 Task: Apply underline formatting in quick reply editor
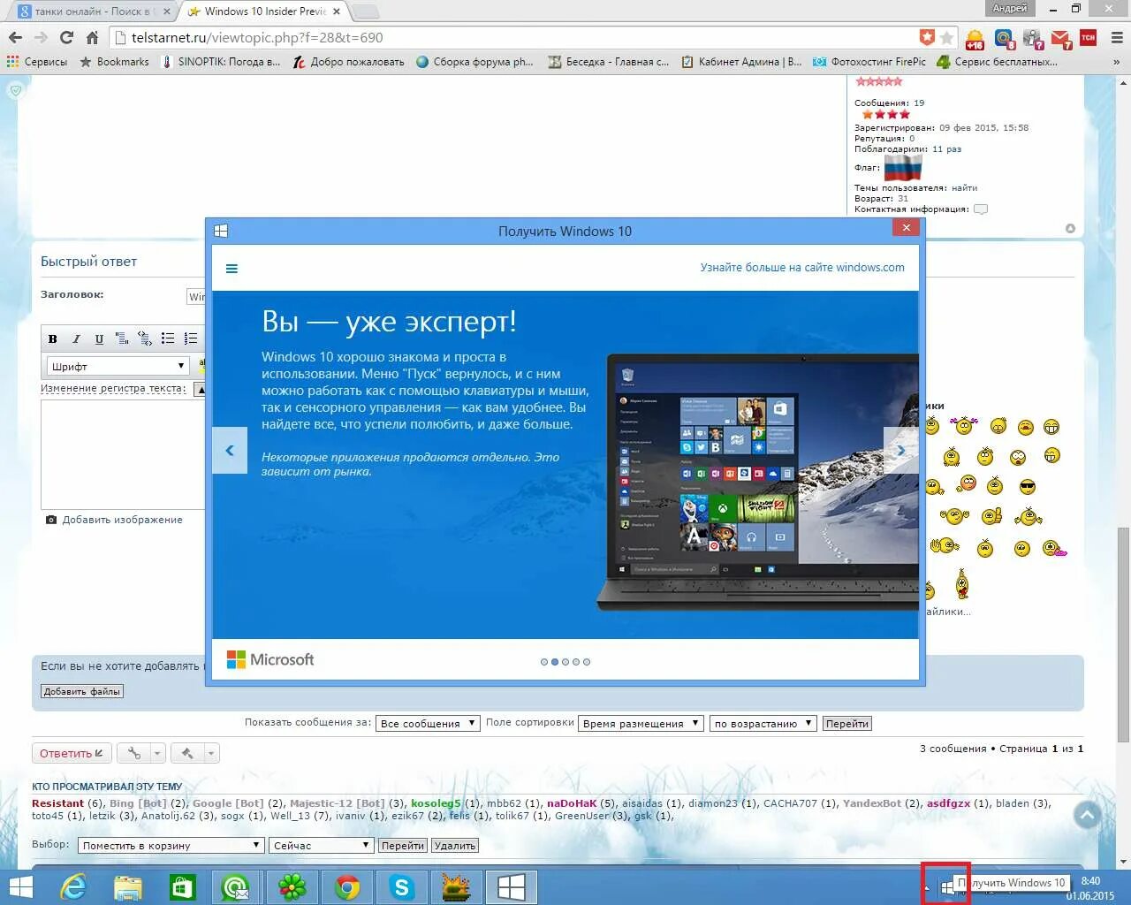point(99,338)
